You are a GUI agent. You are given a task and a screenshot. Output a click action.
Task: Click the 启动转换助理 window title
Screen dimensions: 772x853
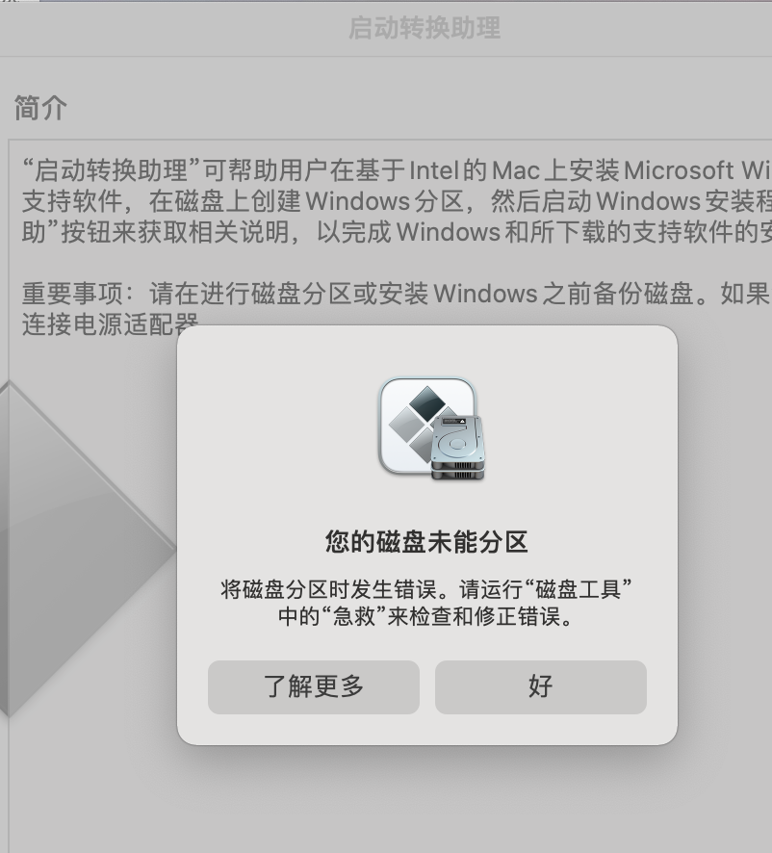[x=425, y=28]
